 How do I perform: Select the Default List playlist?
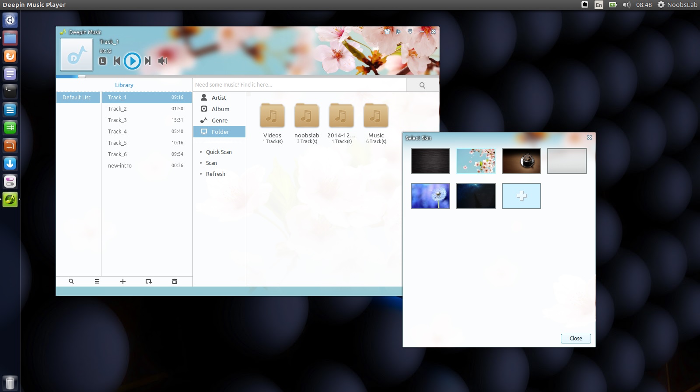click(78, 97)
